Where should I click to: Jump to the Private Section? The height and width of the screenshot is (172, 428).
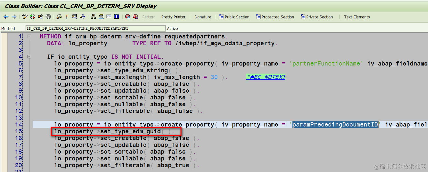click(x=317, y=17)
